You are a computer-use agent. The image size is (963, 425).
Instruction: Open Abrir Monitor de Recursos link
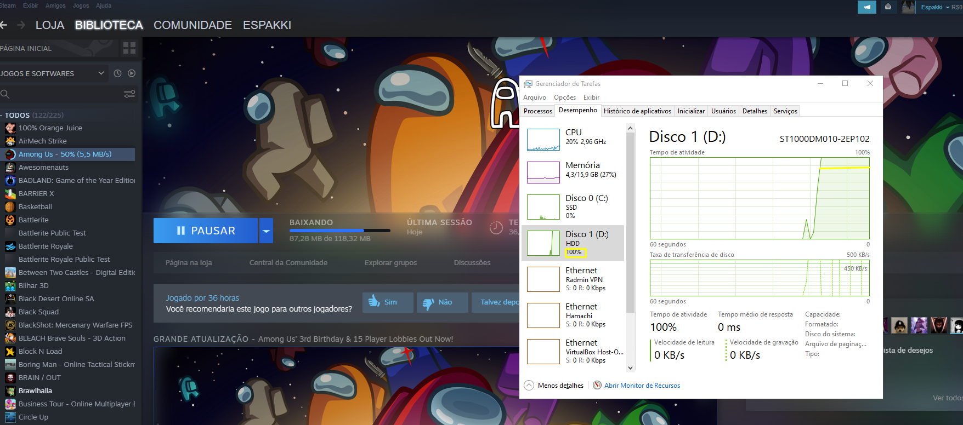(642, 386)
